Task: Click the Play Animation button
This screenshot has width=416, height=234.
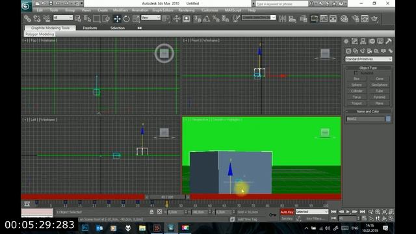Action: coord(348,212)
